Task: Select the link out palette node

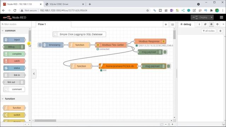Action: 14,82
